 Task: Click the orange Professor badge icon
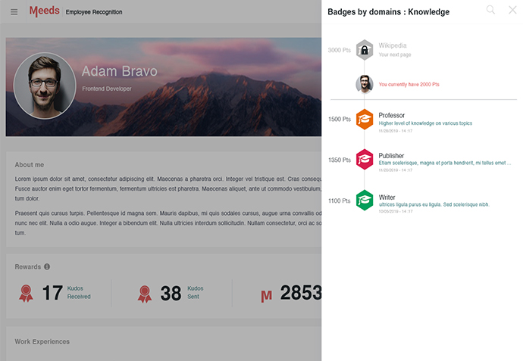point(365,120)
